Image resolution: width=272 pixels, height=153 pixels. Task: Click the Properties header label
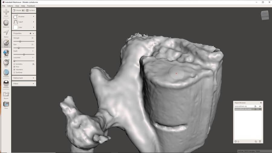pos(17,33)
